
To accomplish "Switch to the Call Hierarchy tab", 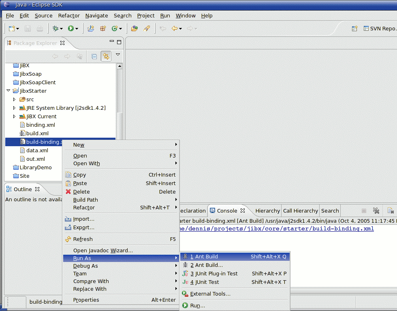I will coord(300,211).
